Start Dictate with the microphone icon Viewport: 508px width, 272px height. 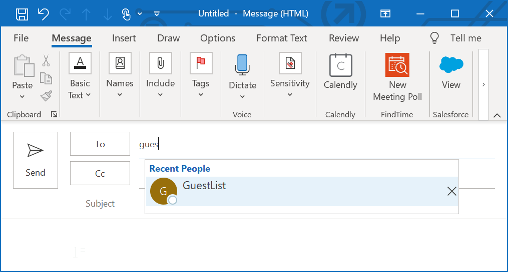(x=242, y=65)
